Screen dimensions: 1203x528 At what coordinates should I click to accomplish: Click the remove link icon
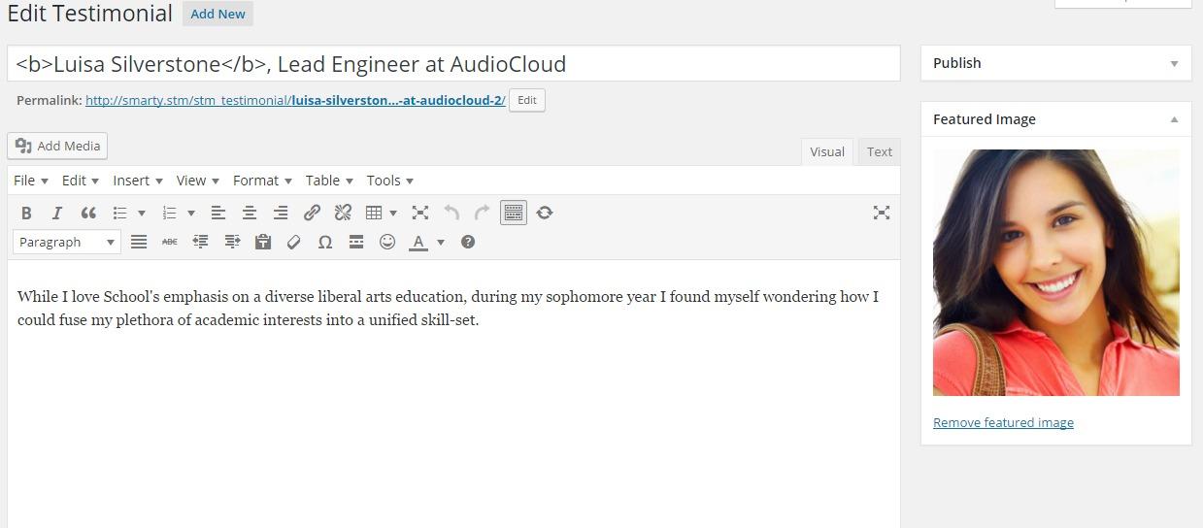[x=343, y=213]
